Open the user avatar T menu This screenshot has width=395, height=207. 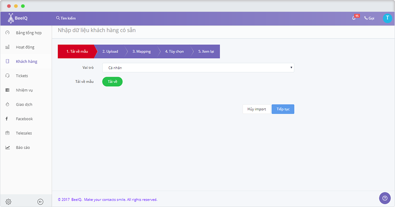(x=387, y=18)
